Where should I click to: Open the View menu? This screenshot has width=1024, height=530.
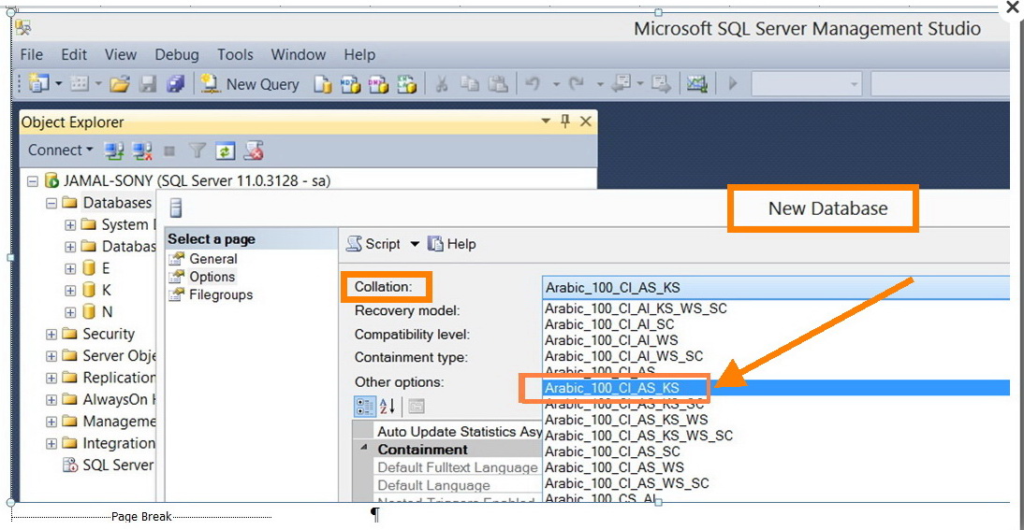(x=121, y=55)
